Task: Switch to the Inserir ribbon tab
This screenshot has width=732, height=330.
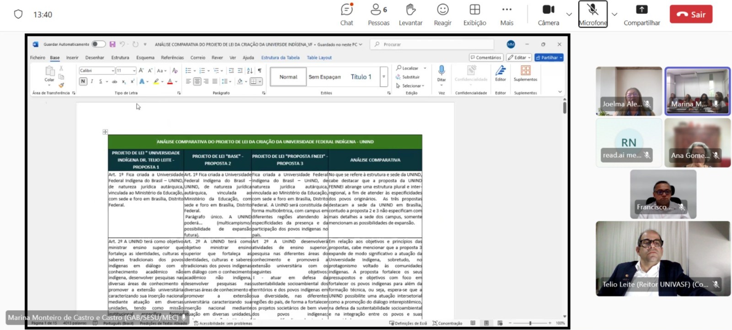Action: pyautogui.click(x=72, y=58)
